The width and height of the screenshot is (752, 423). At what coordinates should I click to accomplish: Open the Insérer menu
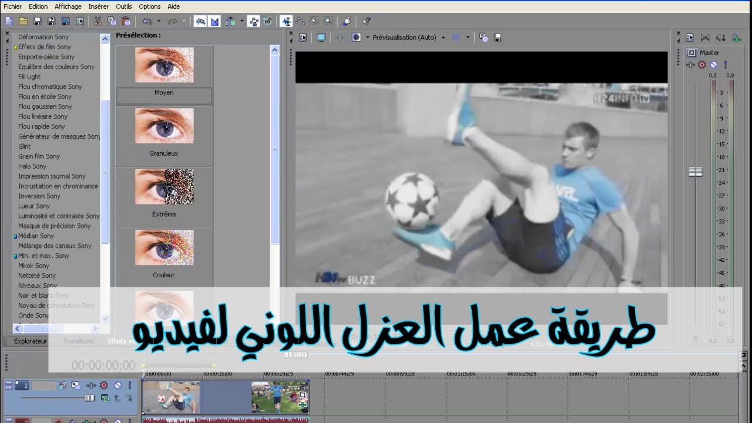coord(99,6)
